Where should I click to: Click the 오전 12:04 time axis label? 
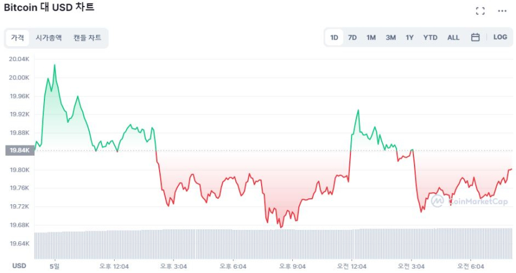351,265
